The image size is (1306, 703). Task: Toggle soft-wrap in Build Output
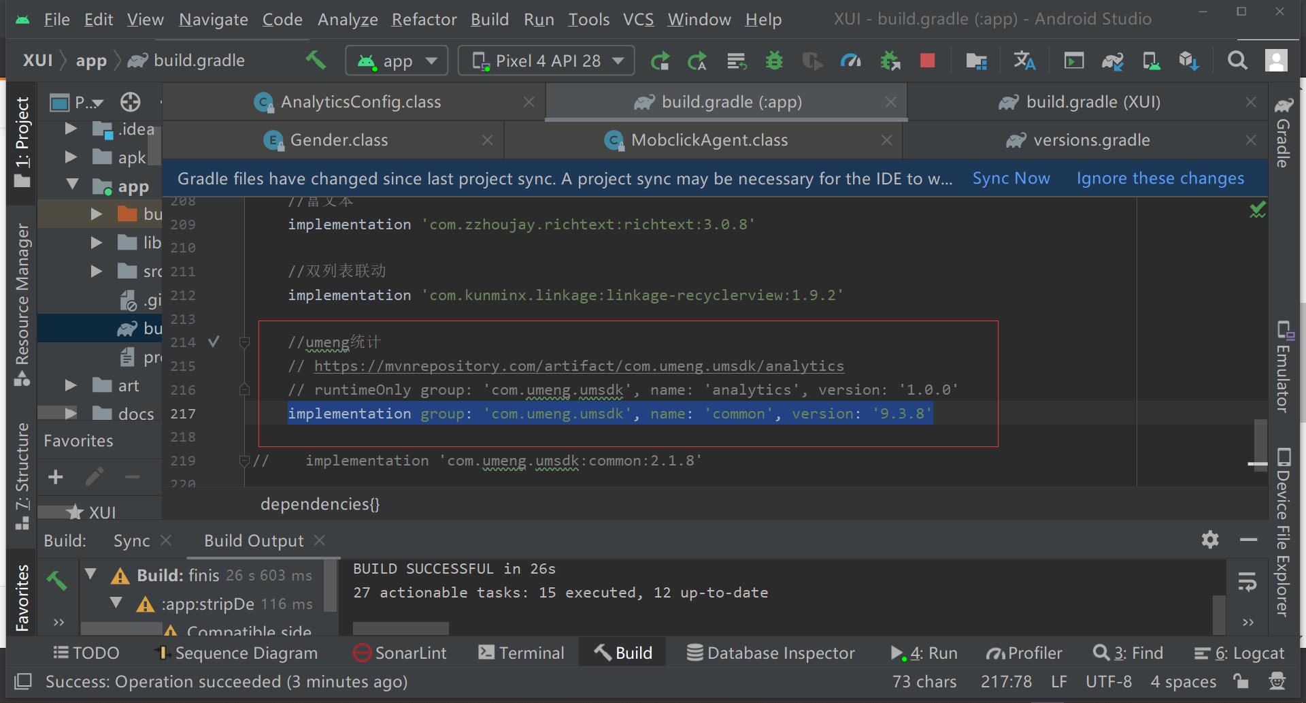[x=1248, y=583]
